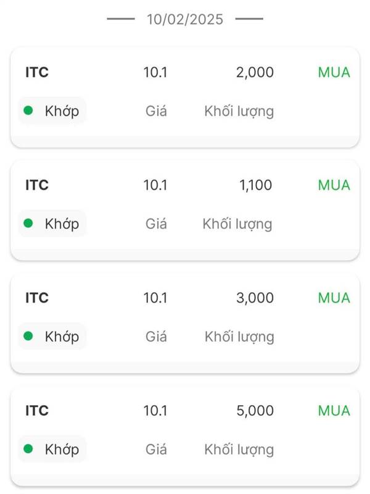Click green status dot on 2,000 order
The width and height of the screenshot is (370, 494).
coord(28,111)
